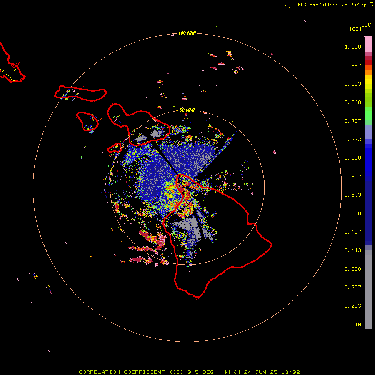Pick the bright green color bar band
Image resolution: width=375 pixels, height=375 pixels.
click(x=368, y=114)
